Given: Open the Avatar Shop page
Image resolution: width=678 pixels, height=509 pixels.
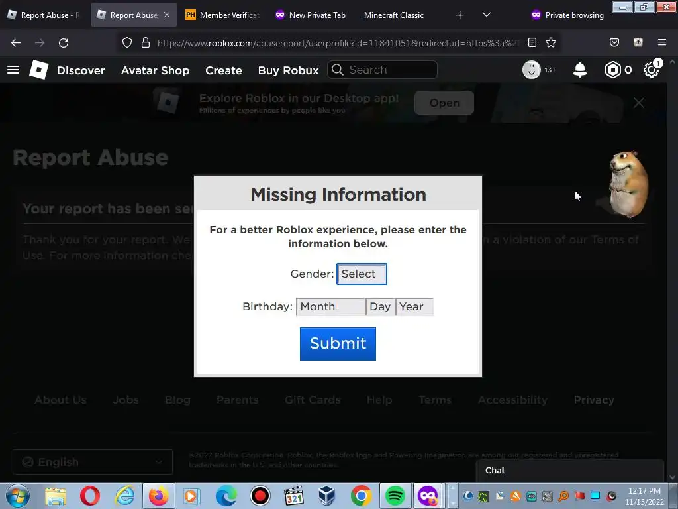Looking at the screenshot, I should 155,70.
